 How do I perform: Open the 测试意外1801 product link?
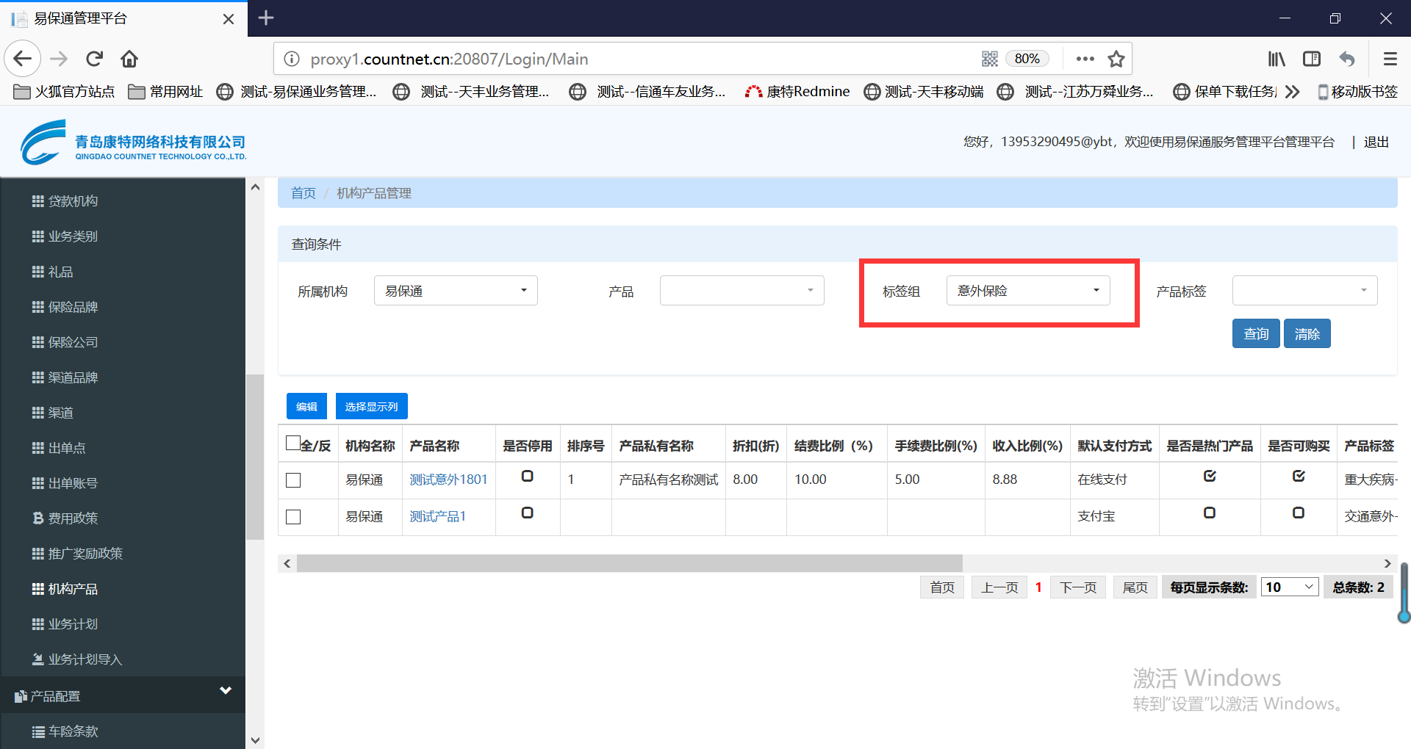[448, 480]
